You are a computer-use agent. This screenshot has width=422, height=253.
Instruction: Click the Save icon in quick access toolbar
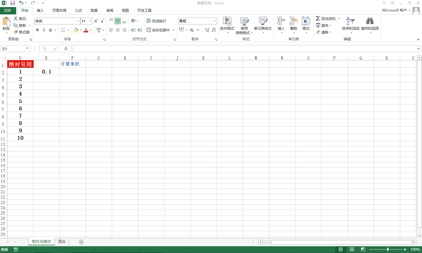click(x=13, y=3)
